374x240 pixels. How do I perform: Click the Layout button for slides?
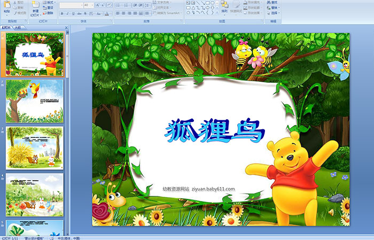(50, 3)
